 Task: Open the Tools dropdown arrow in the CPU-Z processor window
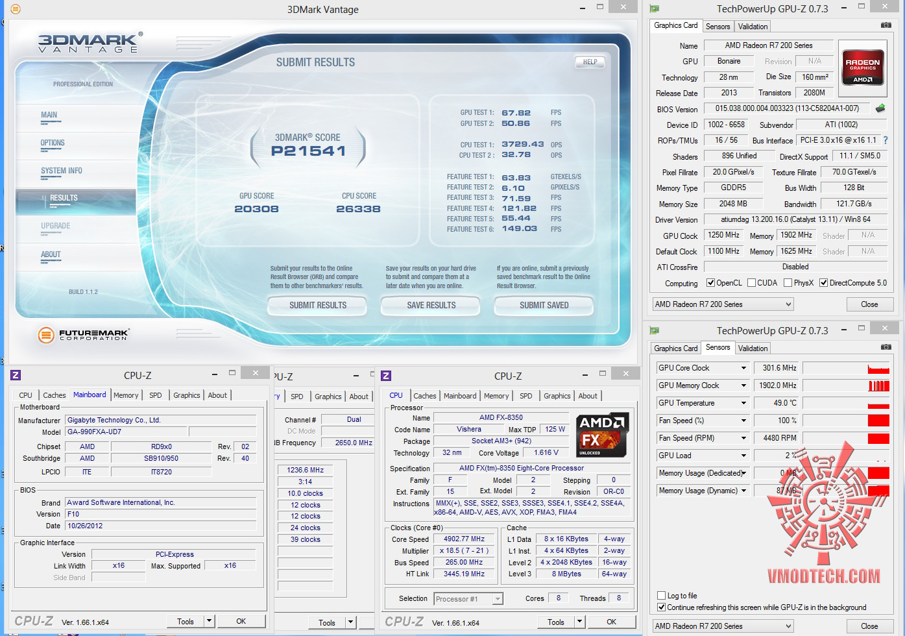tap(579, 622)
